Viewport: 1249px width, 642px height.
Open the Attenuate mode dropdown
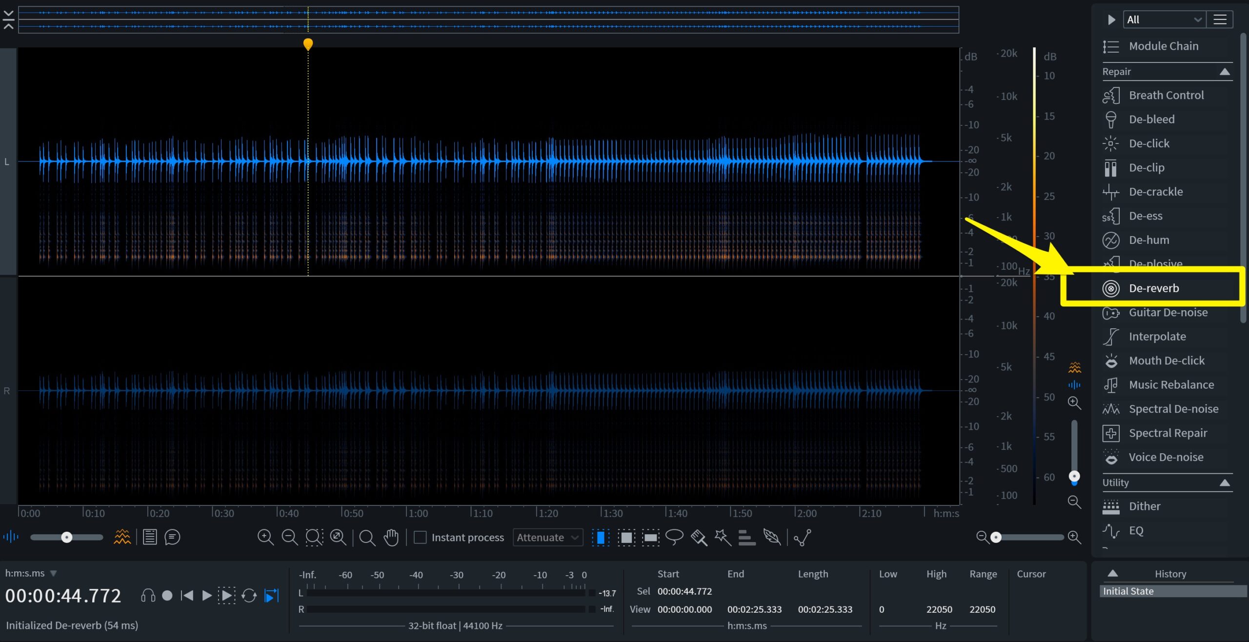(x=547, y=537)
